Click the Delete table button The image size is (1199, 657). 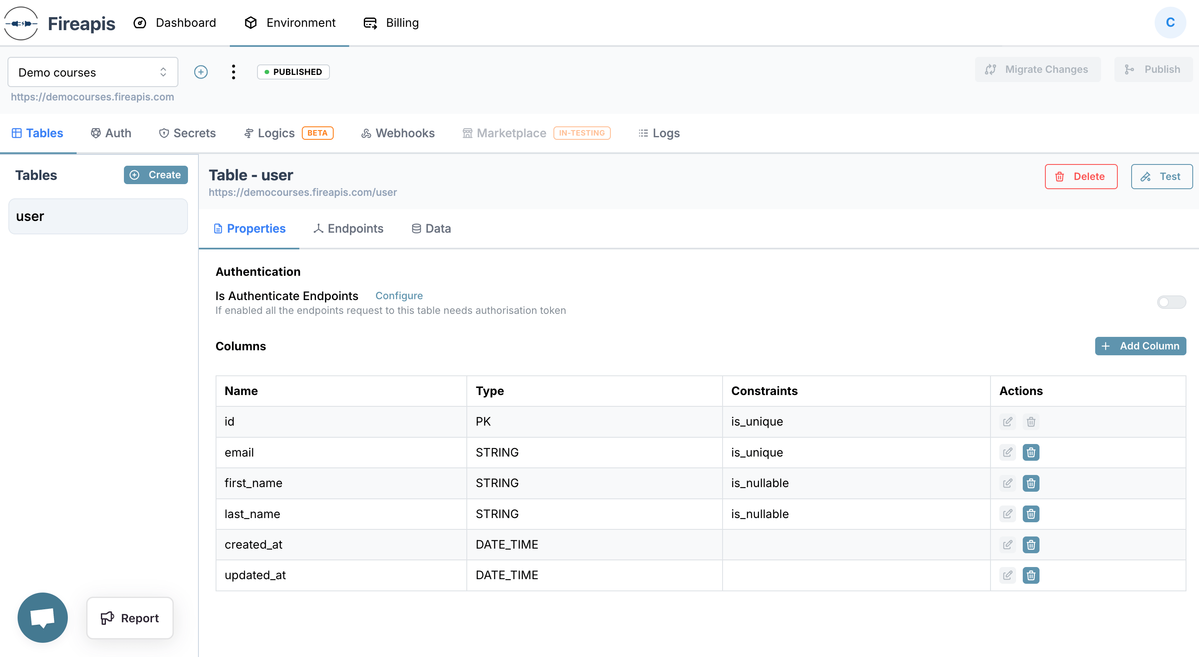(x=1081, y=176)
